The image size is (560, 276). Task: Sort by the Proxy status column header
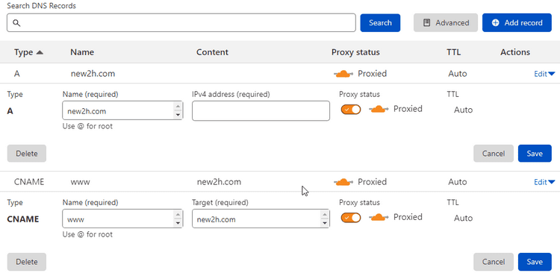pyautogui.click(x=355, y=52)
